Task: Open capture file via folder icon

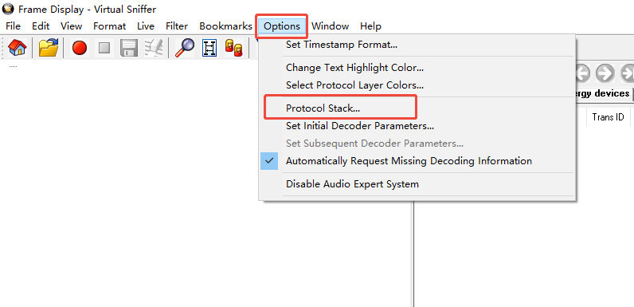Action: pos(49,48)
